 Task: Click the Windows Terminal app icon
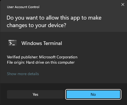tap(12, 43)
